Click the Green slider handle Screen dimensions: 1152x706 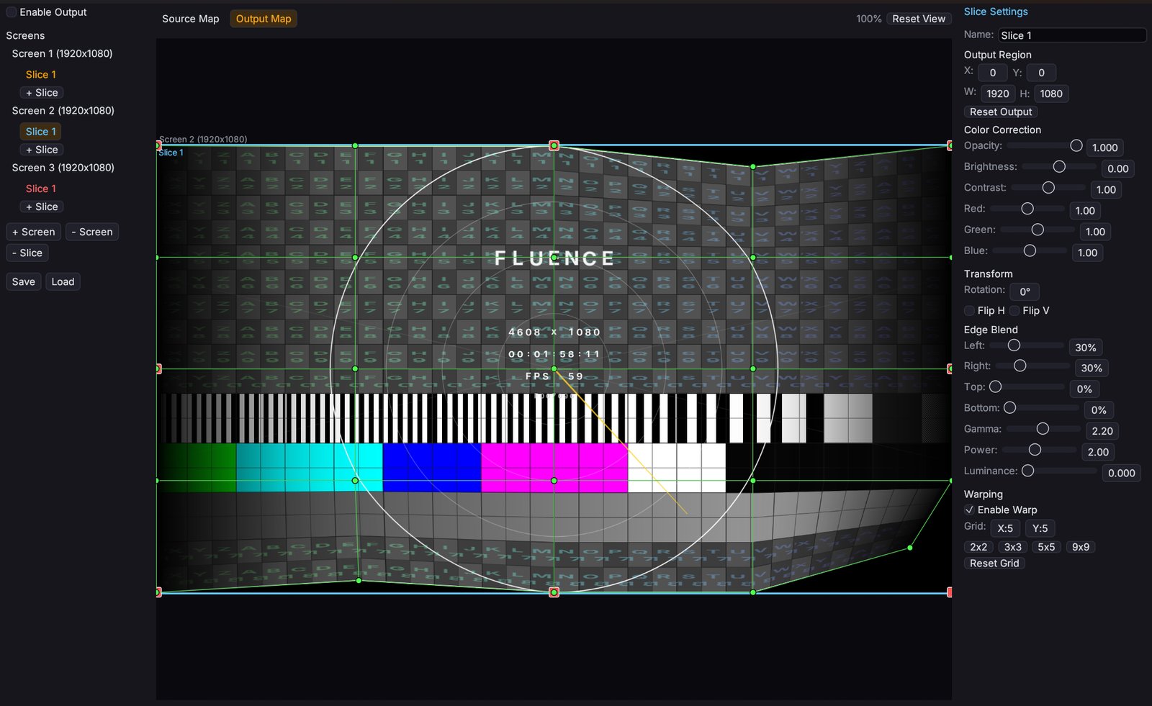1038,229
